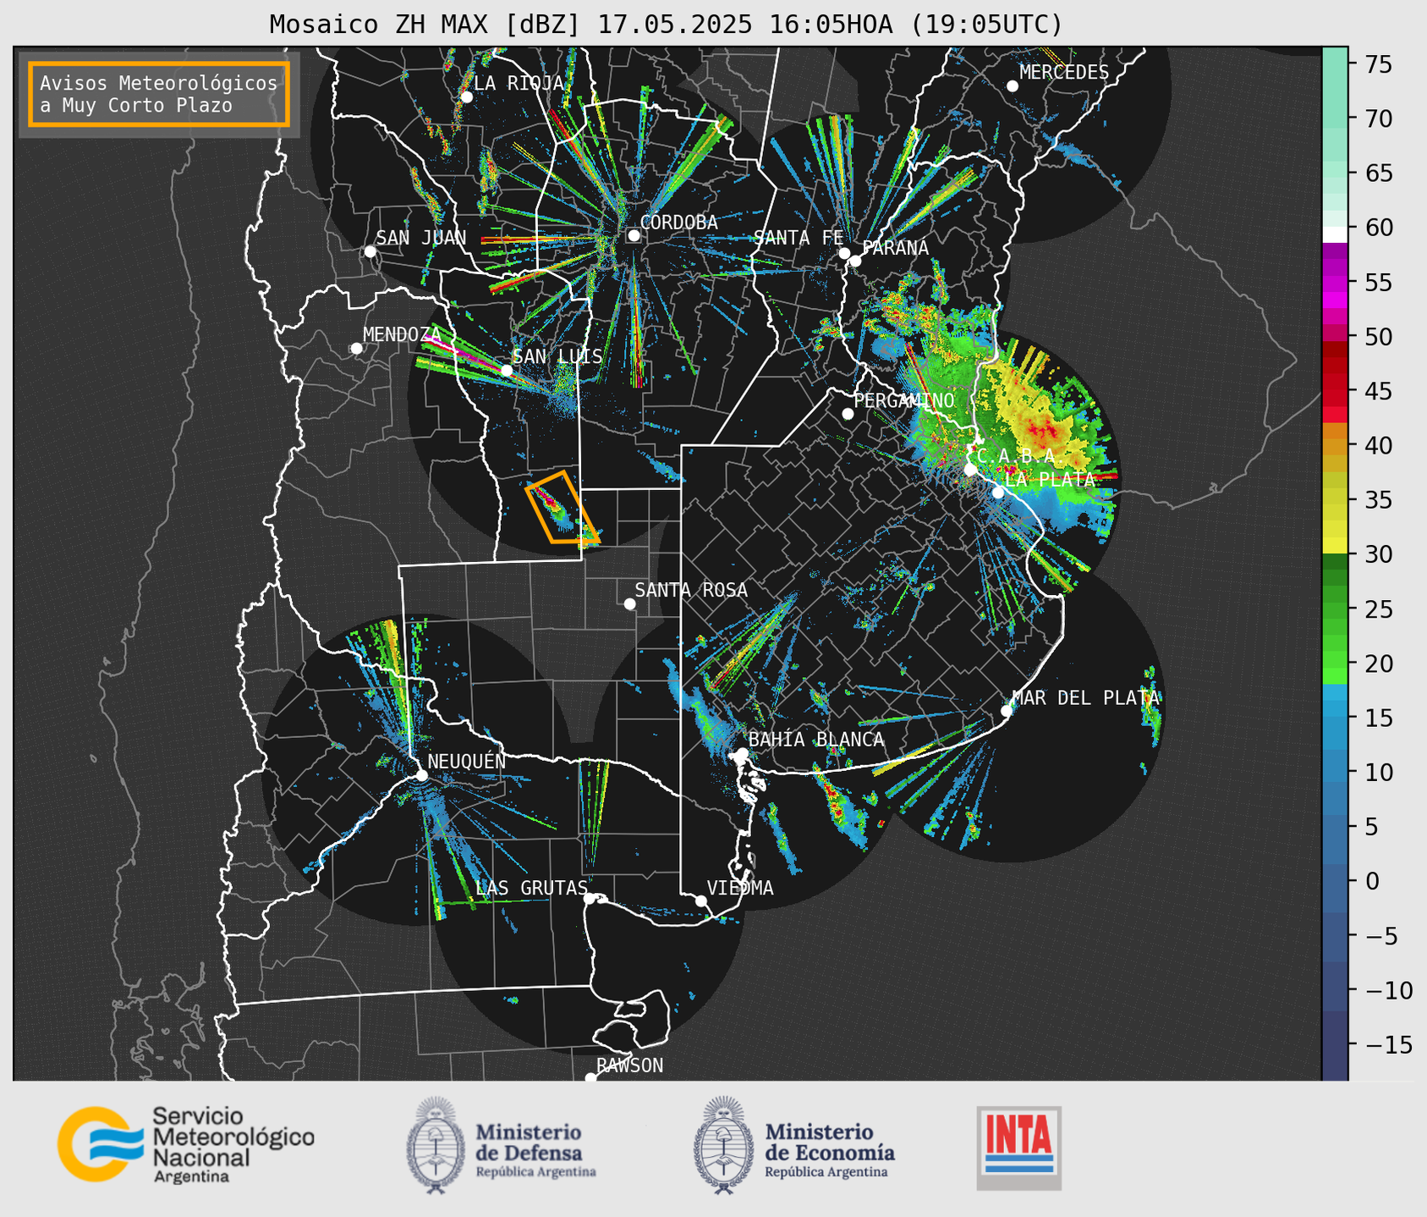Click the magenta 55 dBZ color band

coord(1335,282)
